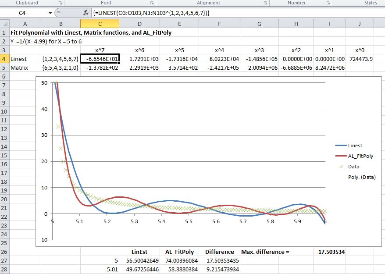Screen dimensions: 385x274
Task: Select the Linest entry in the chart legend
Action: (355, 146)
